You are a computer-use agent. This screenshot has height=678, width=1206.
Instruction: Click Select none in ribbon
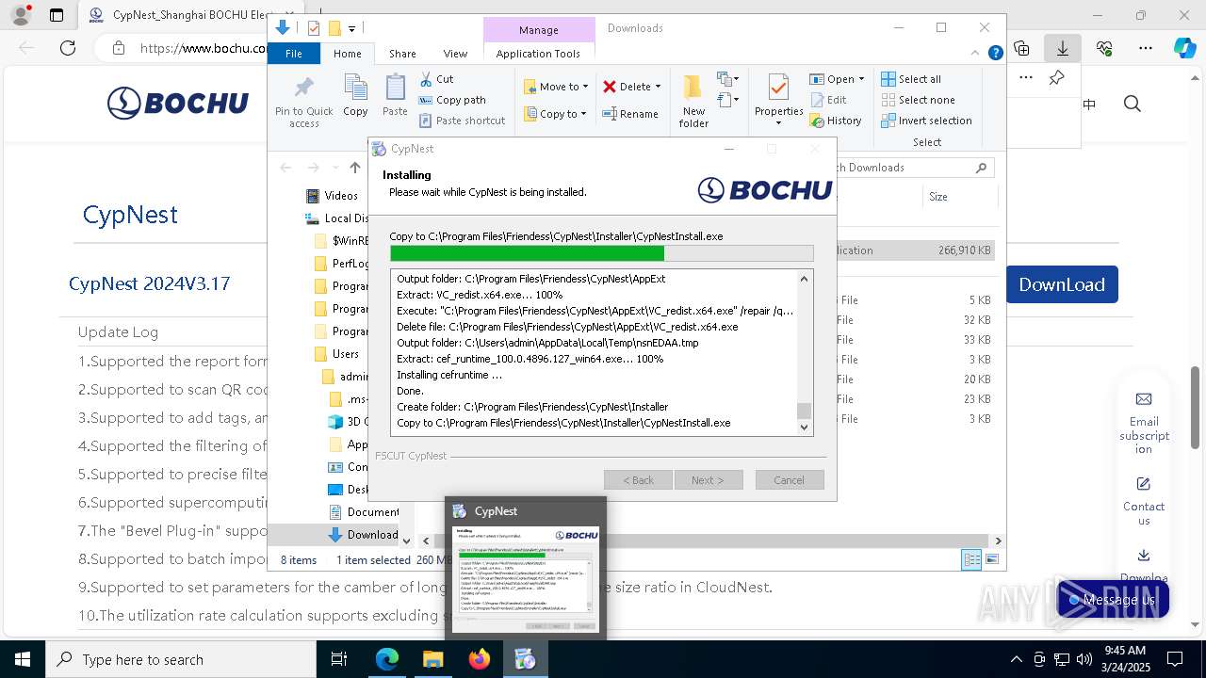(918, 100)
